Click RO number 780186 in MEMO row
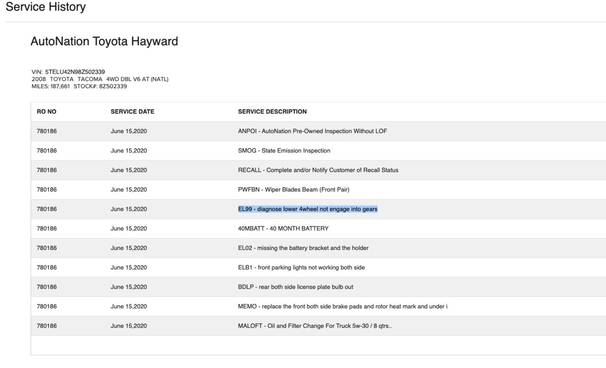 pos(47,306)
